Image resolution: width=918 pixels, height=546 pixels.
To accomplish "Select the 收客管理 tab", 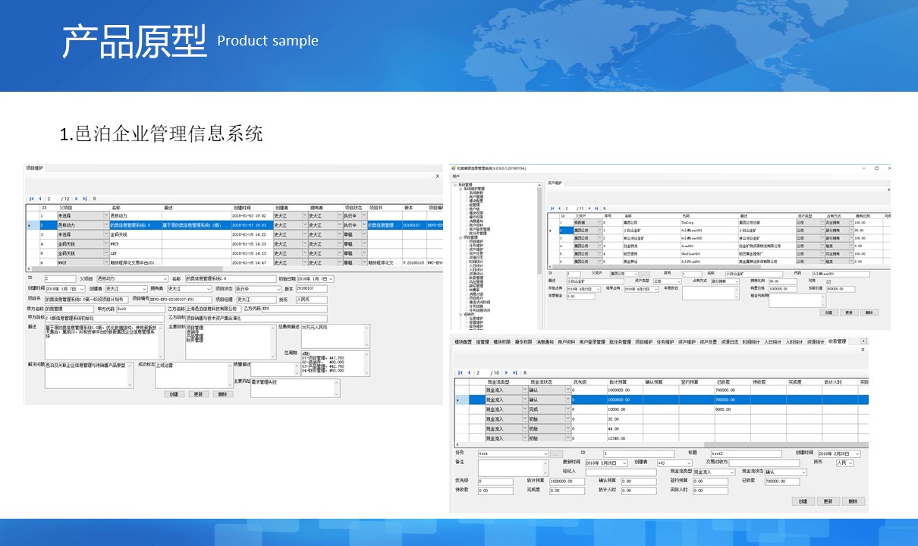I will click(837, 341).
